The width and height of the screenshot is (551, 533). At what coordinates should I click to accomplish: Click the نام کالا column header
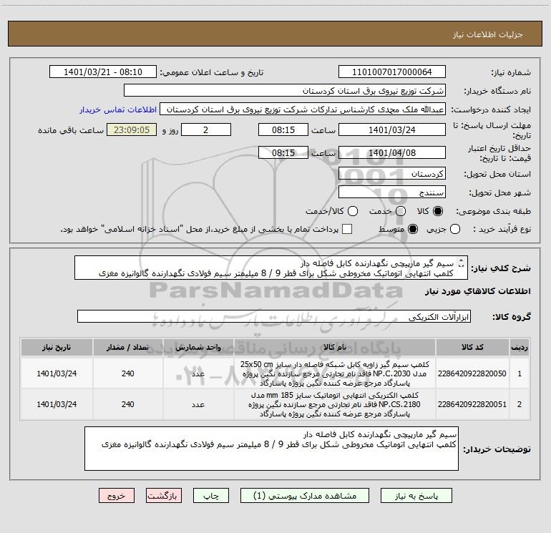pos(335,347)
